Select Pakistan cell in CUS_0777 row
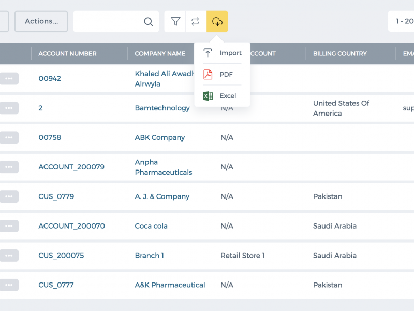The height and width of the screenshot is (311, 414). click(x=328, y=285)
